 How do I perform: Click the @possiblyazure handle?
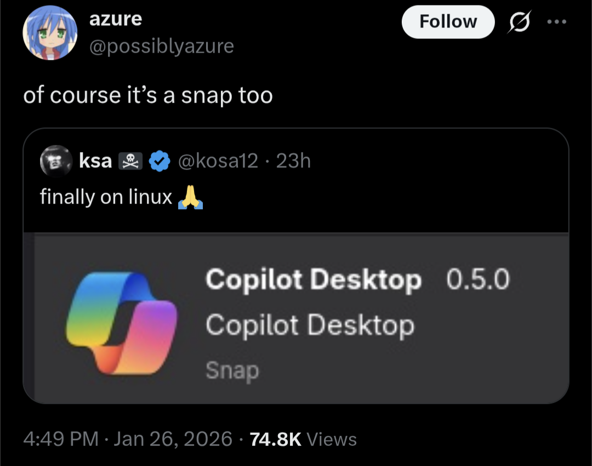[x=161, y=46]
